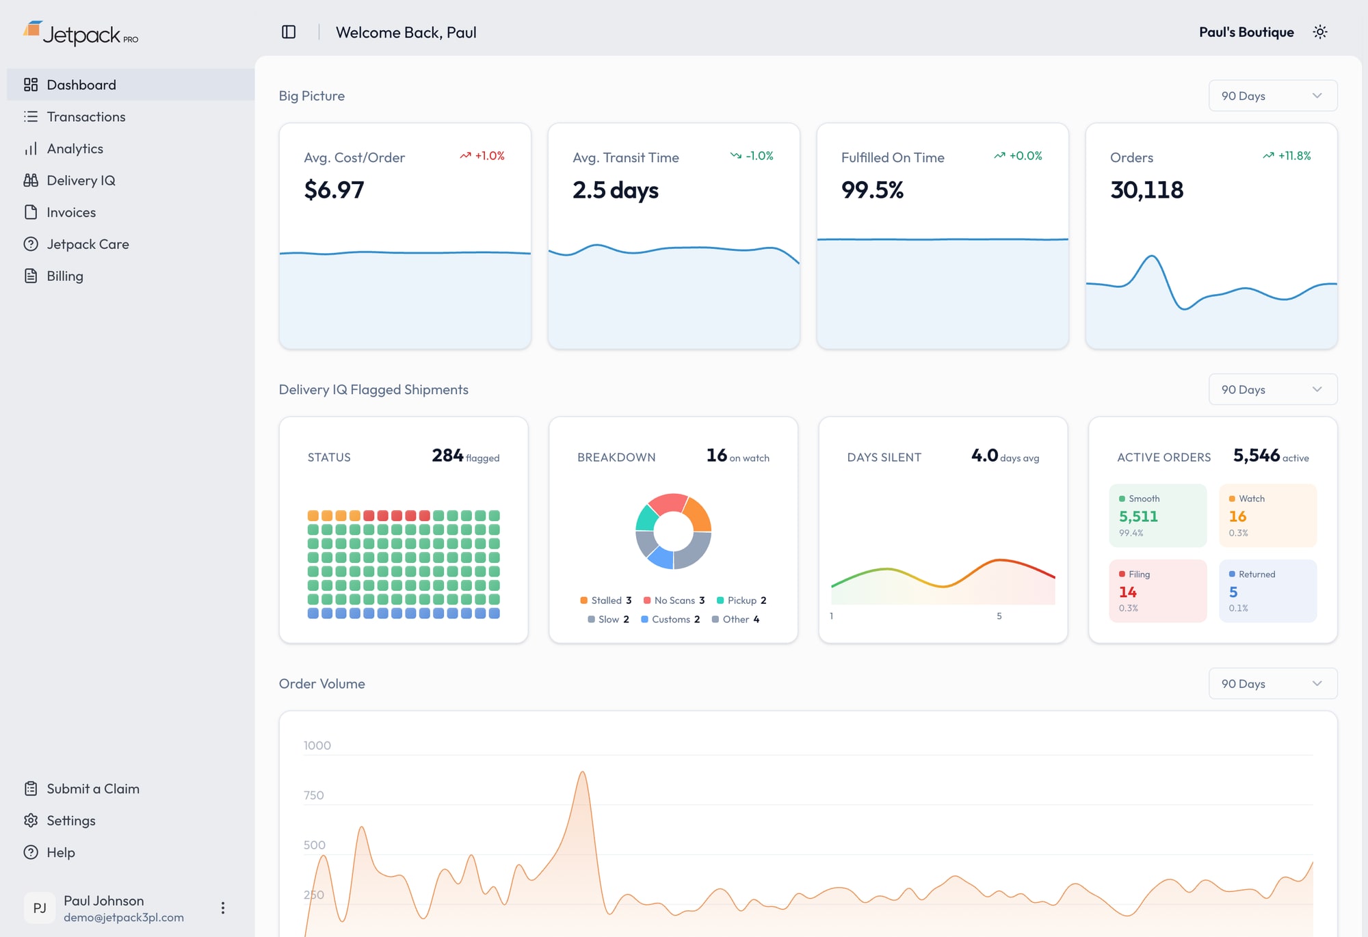Image resolution: width=1368 pixels, height=937 pixels.
Task: Open the Watch 16 orders tile
Action: pyautogui.click(x=1268, y=516)
